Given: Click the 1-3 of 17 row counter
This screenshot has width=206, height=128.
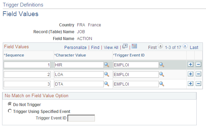Looking at the screenshot, I should pos(173,47).
